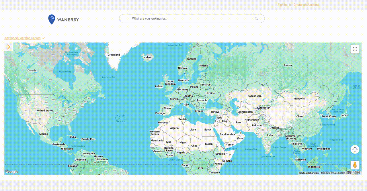This screenshot has height=191, width=367.
Task: Click the Chad label
Action: [x=194, y=146]
